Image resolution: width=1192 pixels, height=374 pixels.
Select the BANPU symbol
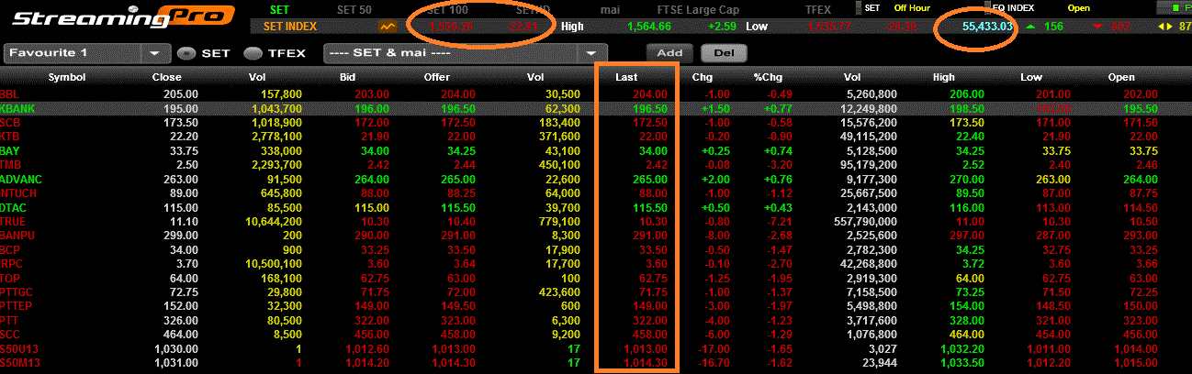[x=17, y=236]
